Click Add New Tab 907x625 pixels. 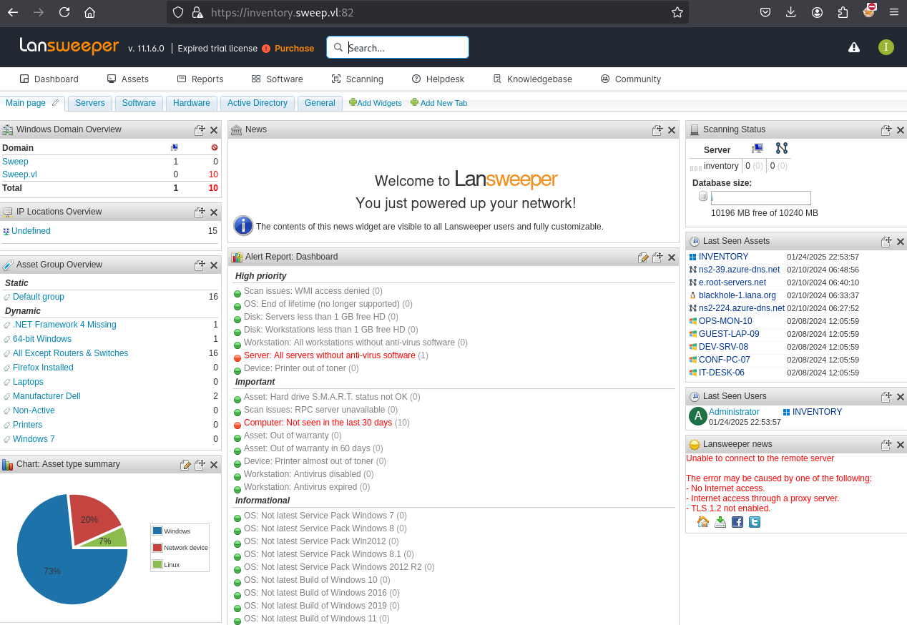439,103
